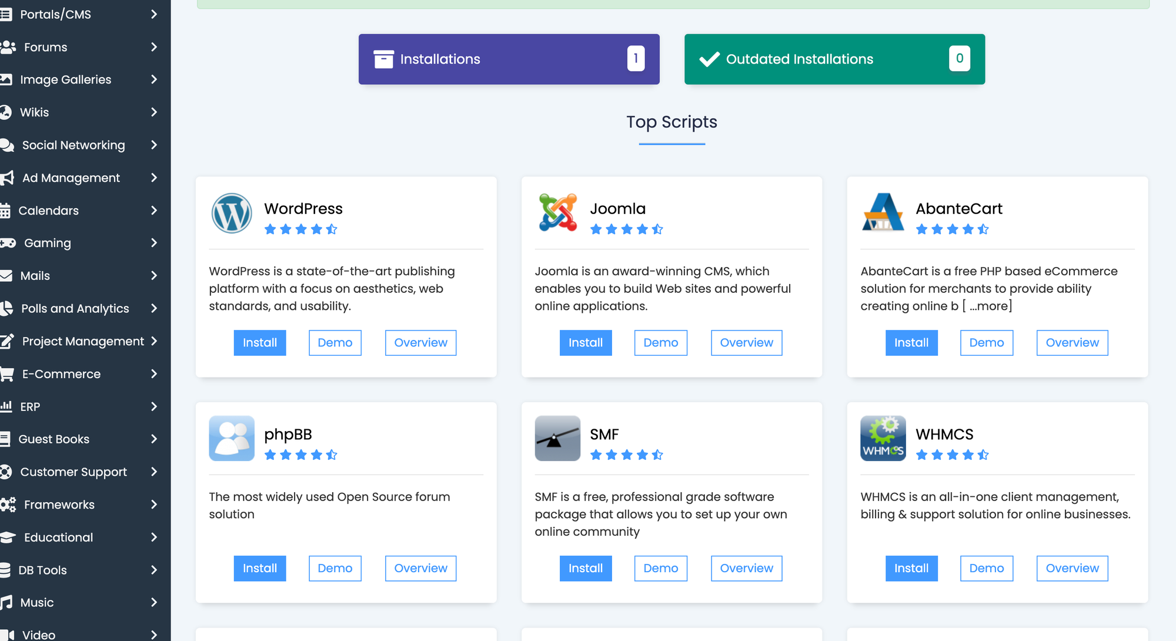Open the Customer Support sidebar menu
The height and width of the screenshot is (641, 1176).
pyautogui.click(x=73, y=472)
